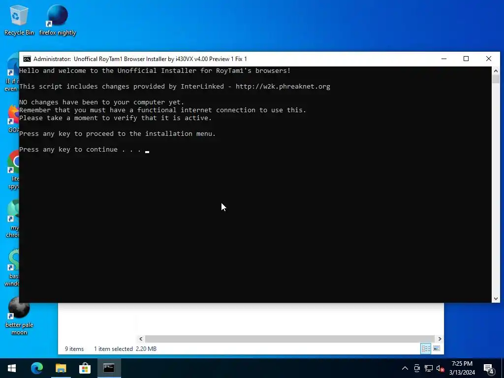Click the console vertical scrollbar thumb
Screen dimensions: 504x378
pyautogui.click(x=496, y=79)
